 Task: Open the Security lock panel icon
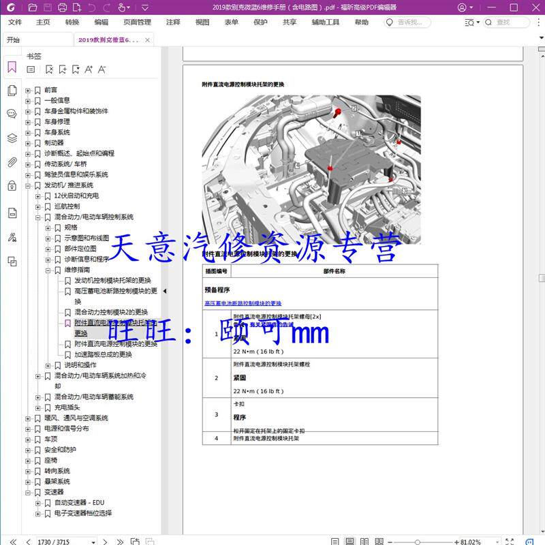click(12, 185)
